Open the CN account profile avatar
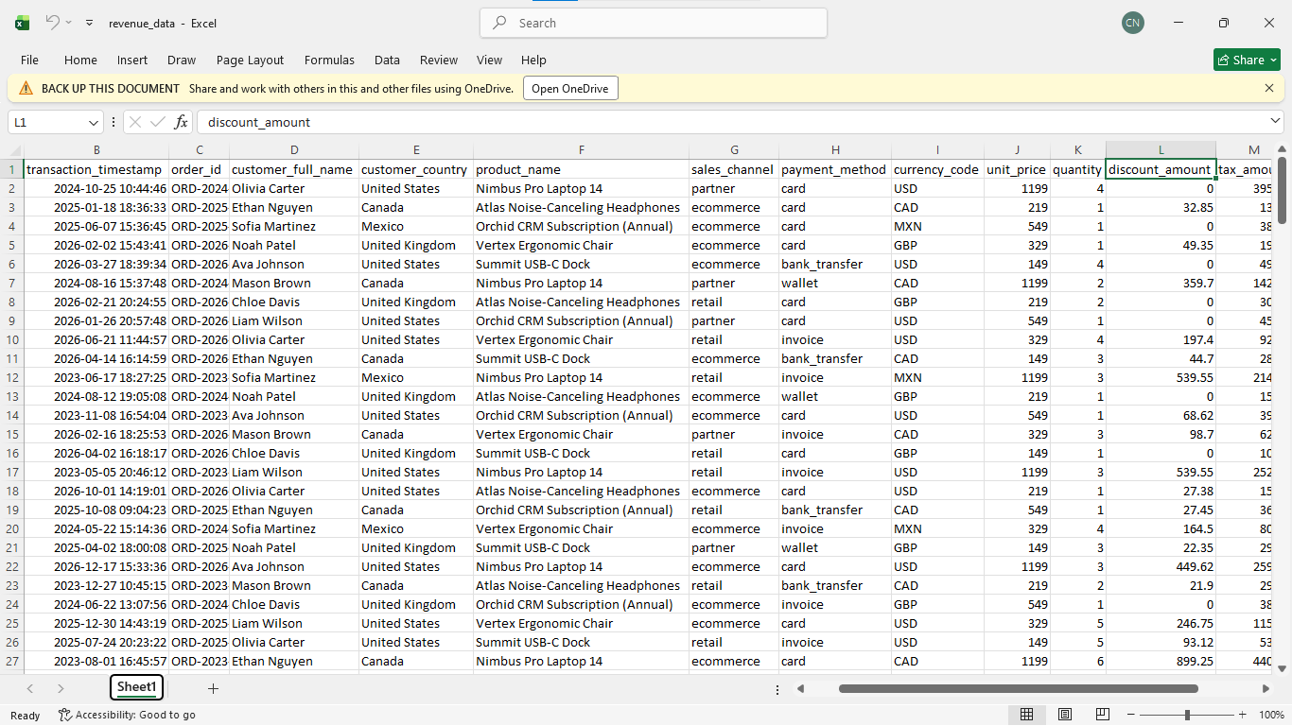 (1133, 23)
